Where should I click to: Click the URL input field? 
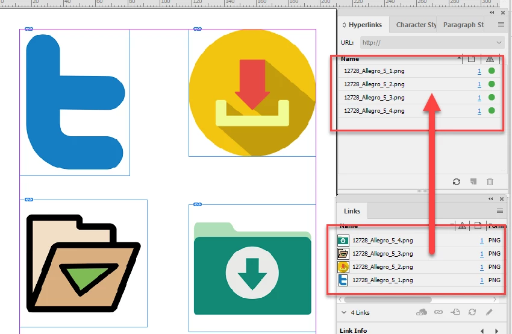click(x=432, y=42)
